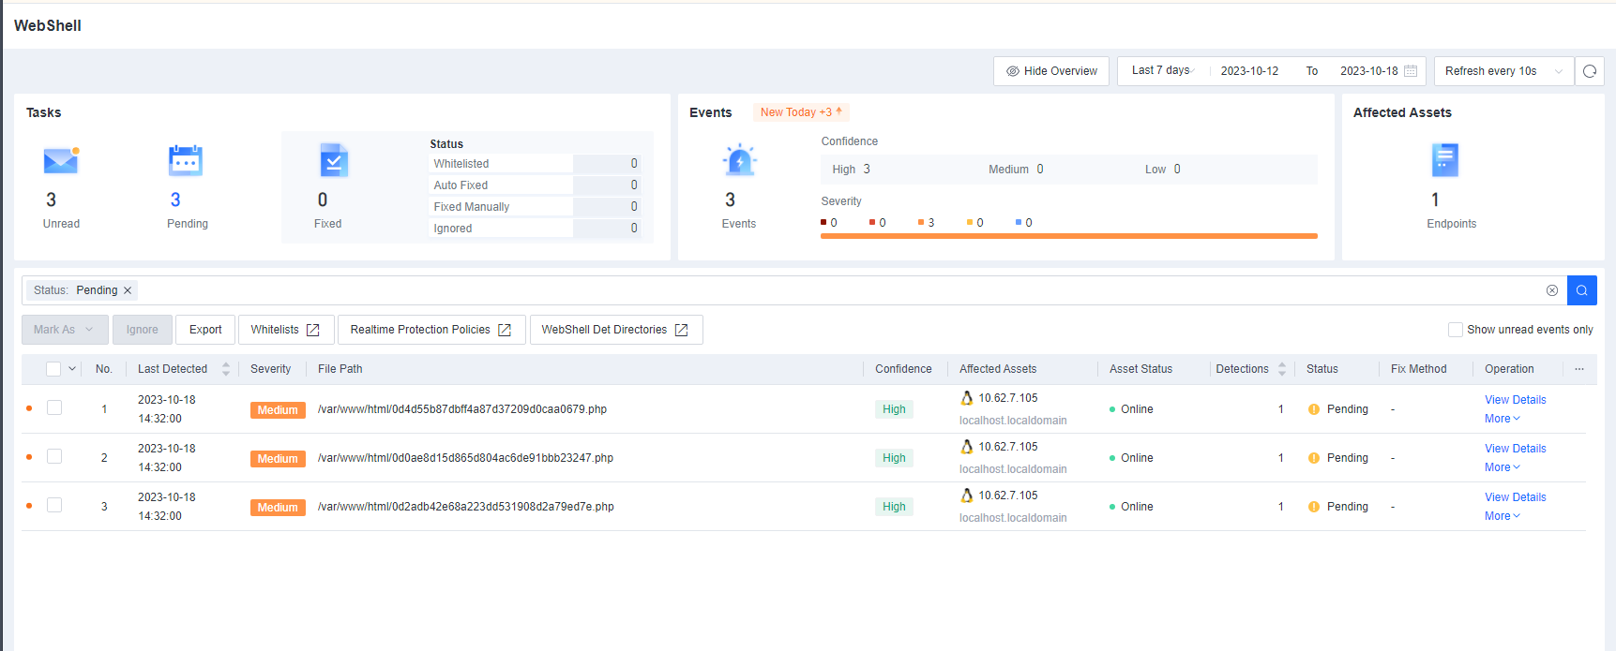Screen dimensions: 1616x651
Task: Click the blue search magnifier button
Action: pyautogui.click(x=1582, y=290)
